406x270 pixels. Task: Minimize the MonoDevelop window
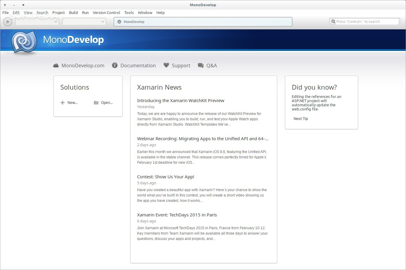14,5
